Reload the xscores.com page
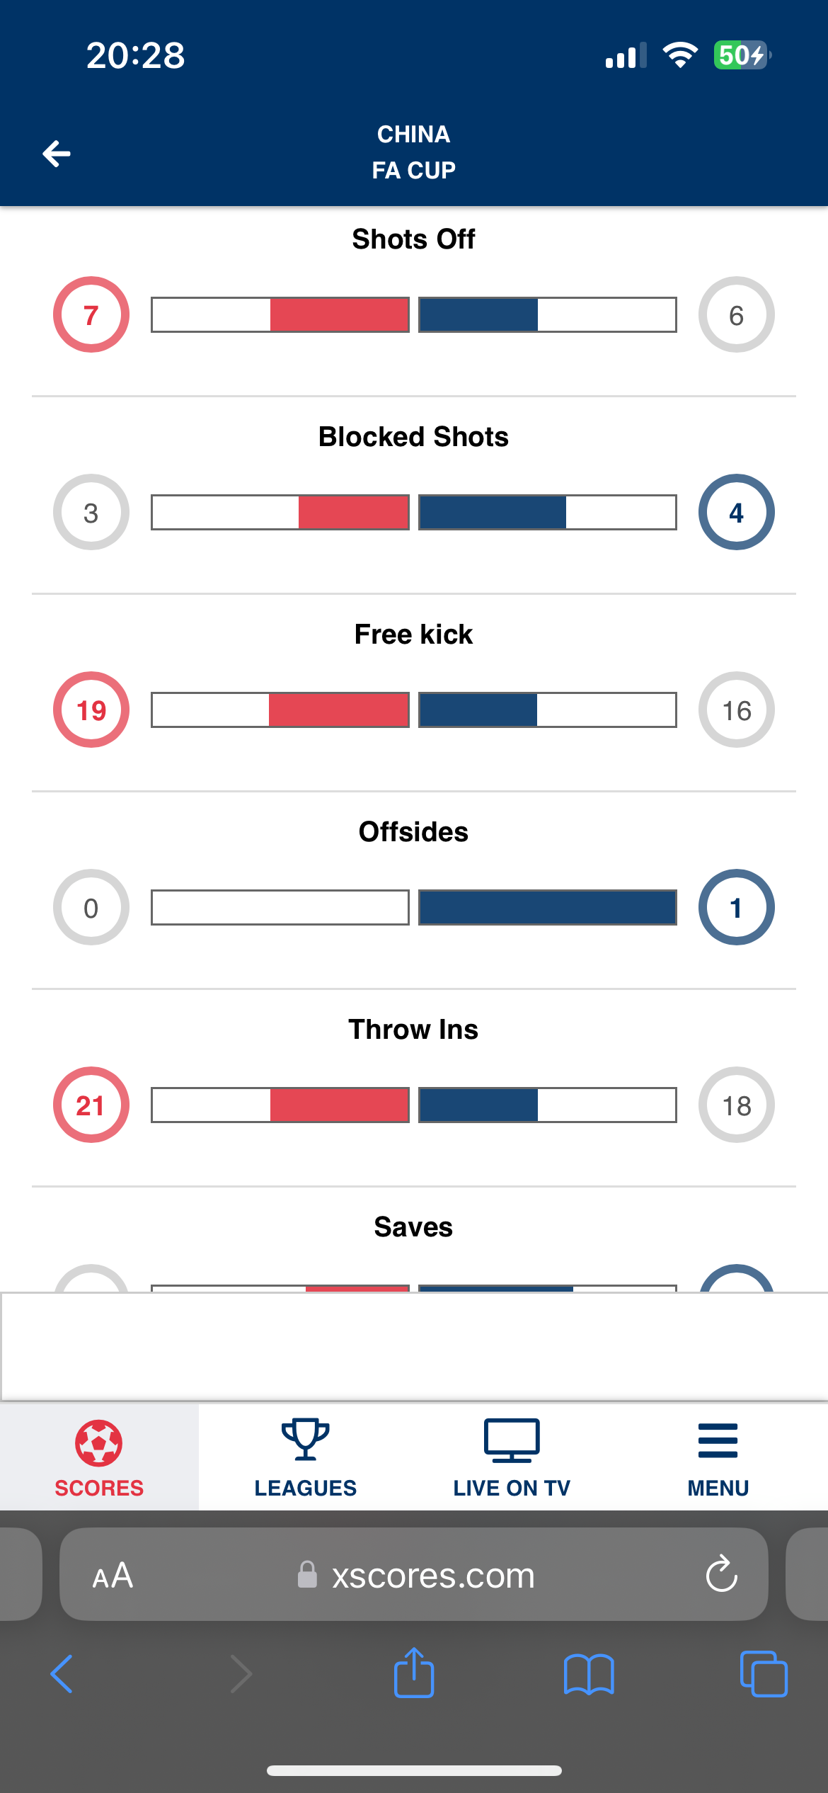 click(721, 1575)
